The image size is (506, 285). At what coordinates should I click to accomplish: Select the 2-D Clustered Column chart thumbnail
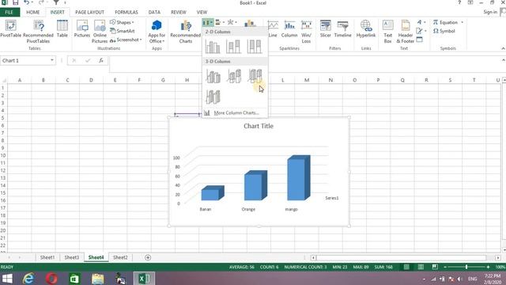213,47
